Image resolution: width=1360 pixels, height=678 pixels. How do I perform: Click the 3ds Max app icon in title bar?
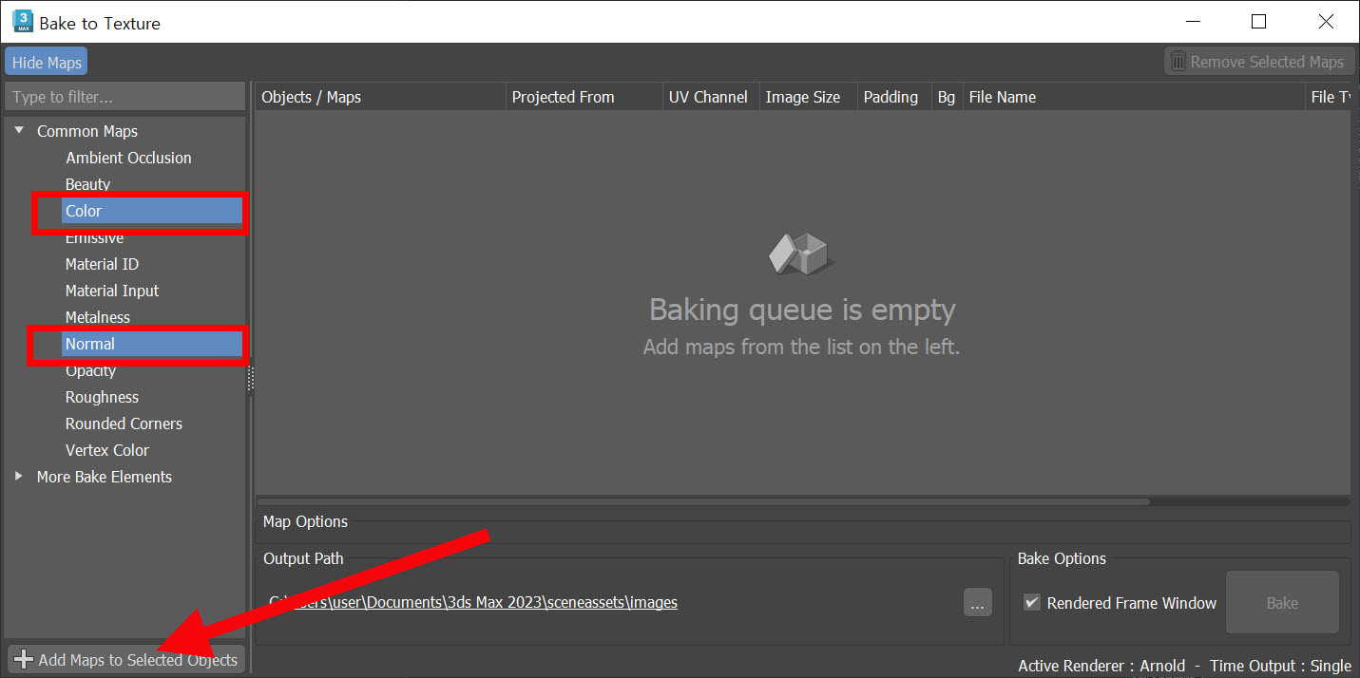[22, 21]
